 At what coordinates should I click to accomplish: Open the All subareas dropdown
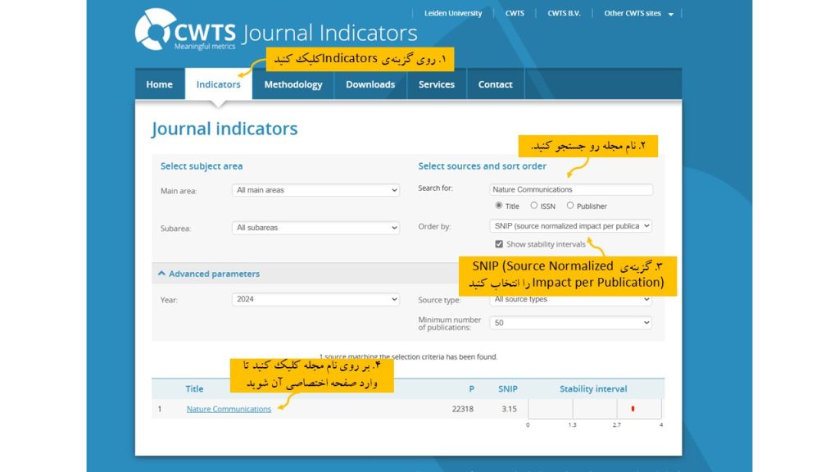(x=315, y=227)
